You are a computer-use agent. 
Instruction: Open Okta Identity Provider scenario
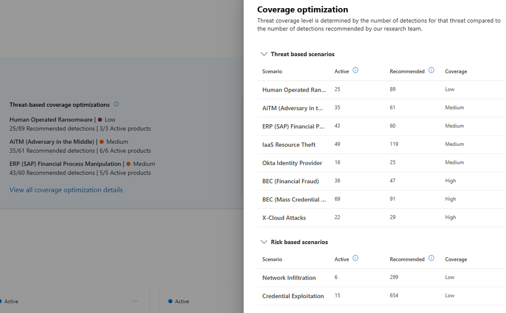[292, 163]
